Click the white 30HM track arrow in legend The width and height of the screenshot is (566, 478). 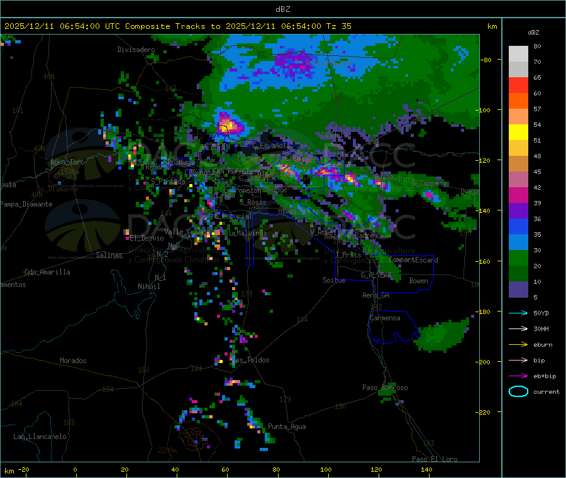coord(518,329)
